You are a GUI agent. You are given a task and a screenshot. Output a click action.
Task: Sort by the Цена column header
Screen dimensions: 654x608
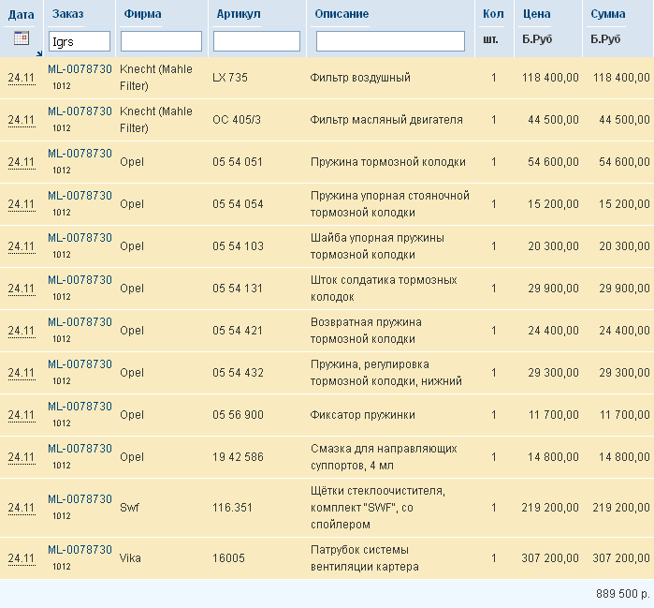pos(537,14)
